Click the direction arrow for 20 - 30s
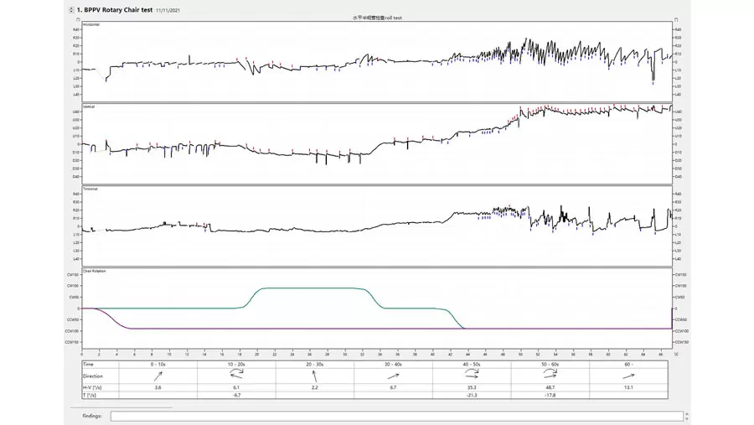754x425 pixels. point(316,377)
